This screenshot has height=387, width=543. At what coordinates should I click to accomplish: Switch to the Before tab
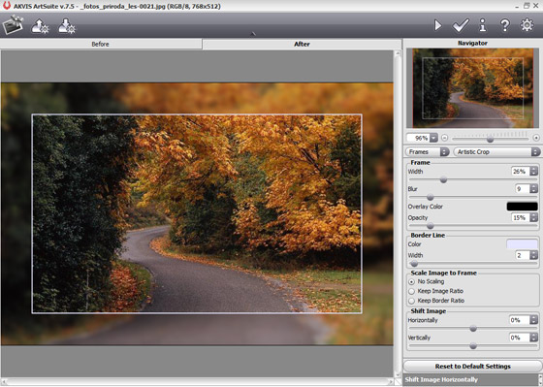click(101, 44)
